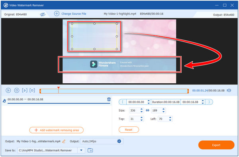Stop video playback

tap(17, 90)
